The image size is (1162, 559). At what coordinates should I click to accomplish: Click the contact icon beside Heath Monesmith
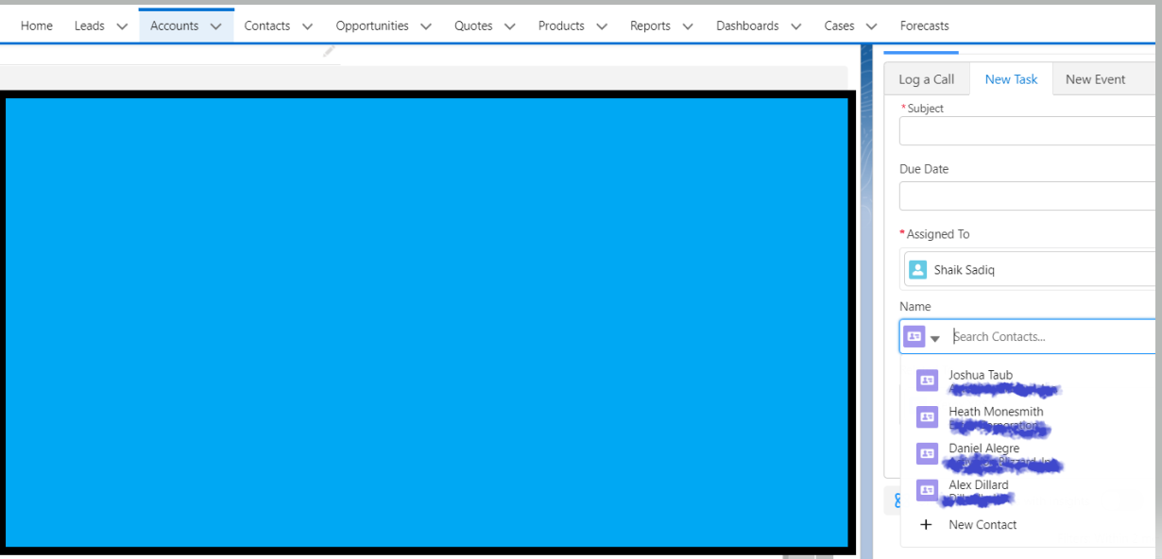click(928, 417)
